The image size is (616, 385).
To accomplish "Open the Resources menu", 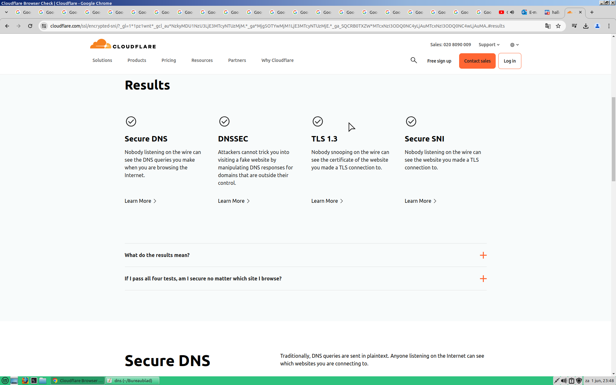I will point(202,60).
